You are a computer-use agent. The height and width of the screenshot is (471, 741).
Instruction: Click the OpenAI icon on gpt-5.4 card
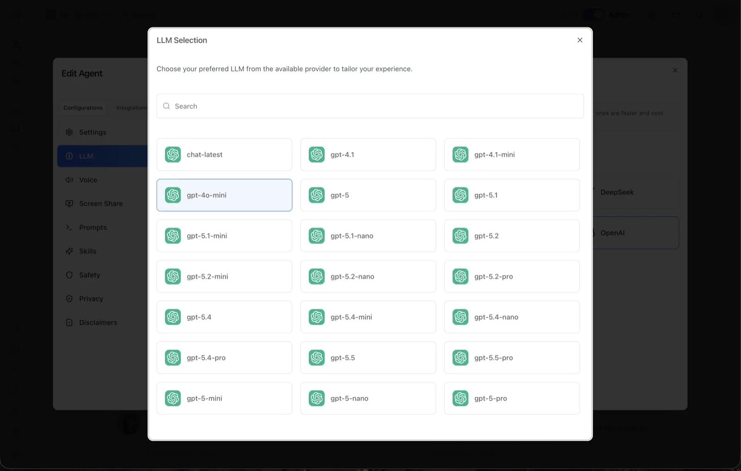click(173, 317)
